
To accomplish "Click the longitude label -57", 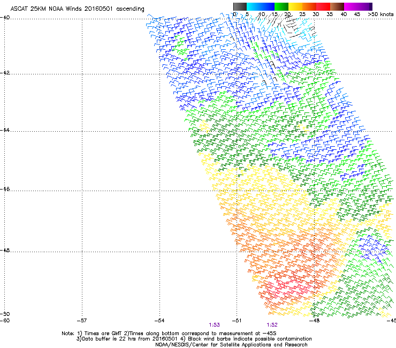I will point(81,321).
